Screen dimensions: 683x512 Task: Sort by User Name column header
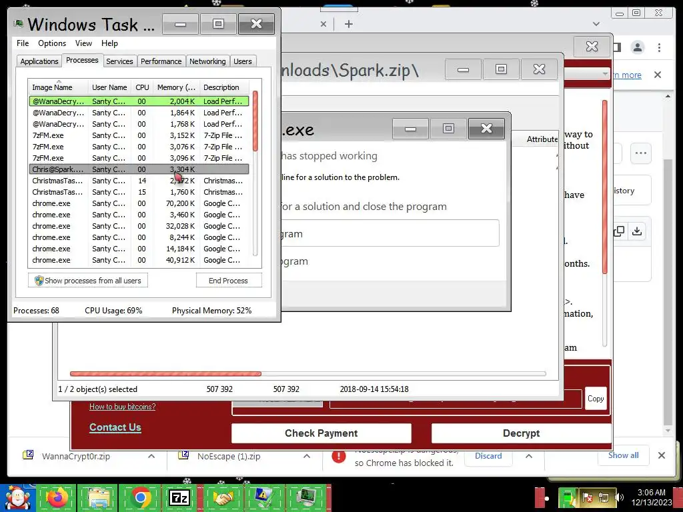[x=109, y=87]
